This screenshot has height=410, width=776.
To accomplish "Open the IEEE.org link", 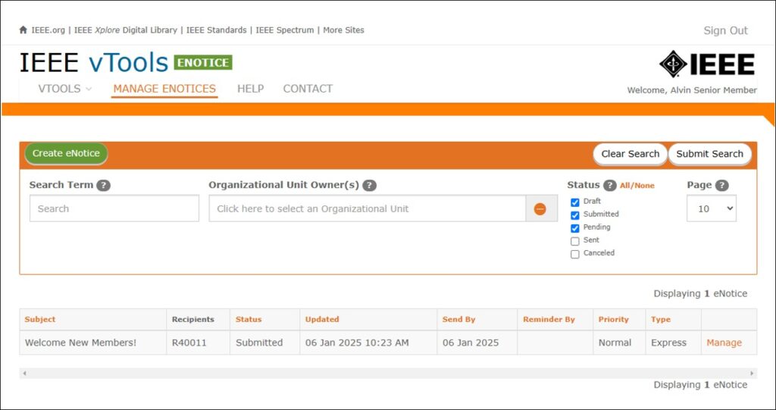I will pos(48,30).
